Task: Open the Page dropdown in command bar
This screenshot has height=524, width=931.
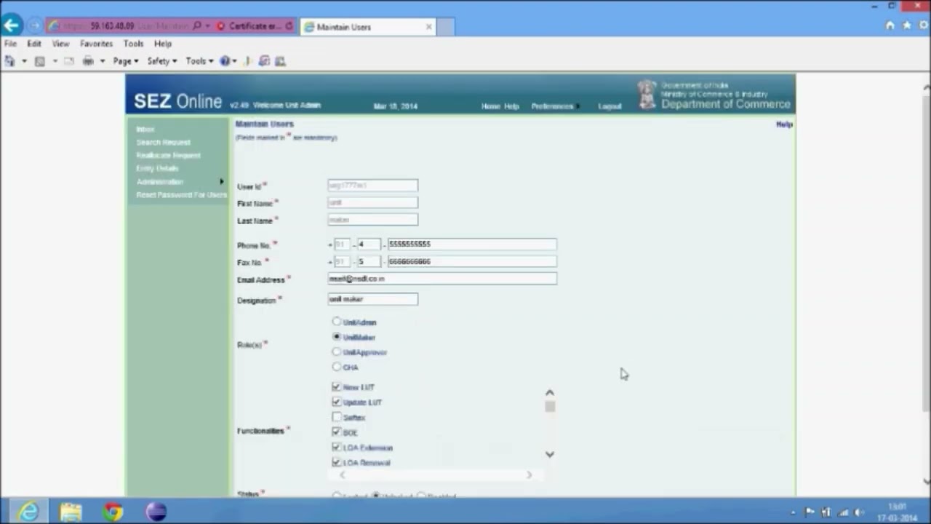Action: pos(125,61)
